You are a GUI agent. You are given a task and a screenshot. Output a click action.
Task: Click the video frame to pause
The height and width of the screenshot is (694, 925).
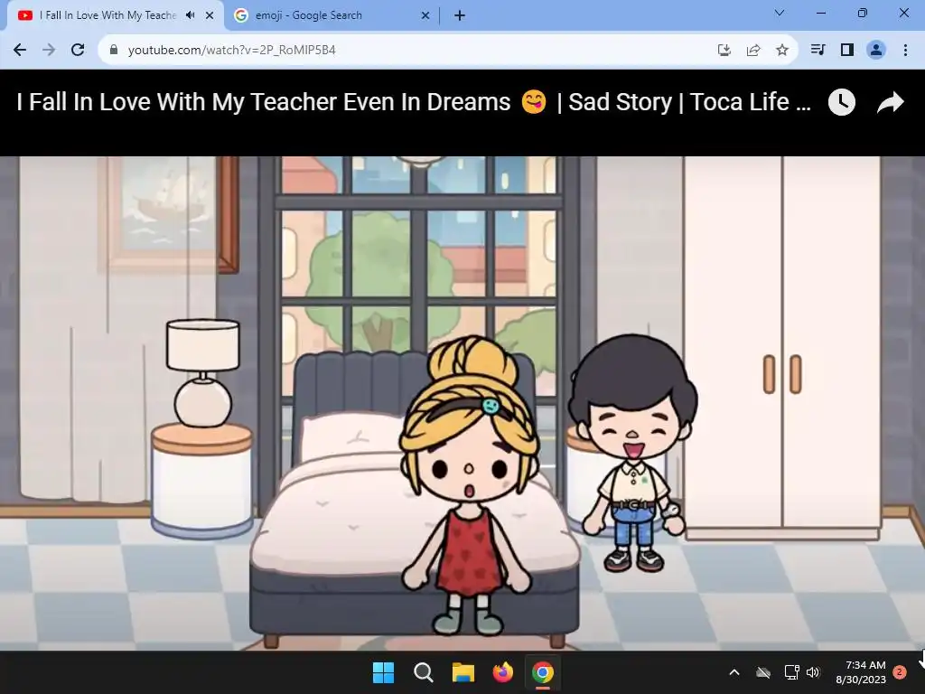tap(462, 404)
